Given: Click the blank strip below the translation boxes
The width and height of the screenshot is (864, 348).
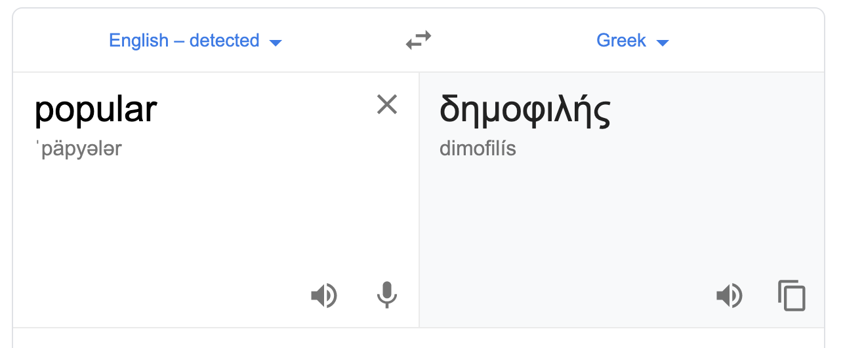Looking at the screenshot, I should pyautogui.click(x=419, y=338).
